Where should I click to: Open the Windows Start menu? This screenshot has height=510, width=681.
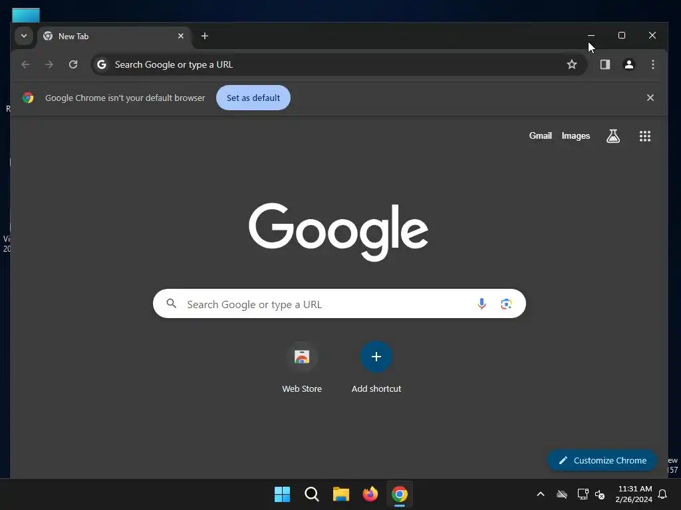[282, 494]
